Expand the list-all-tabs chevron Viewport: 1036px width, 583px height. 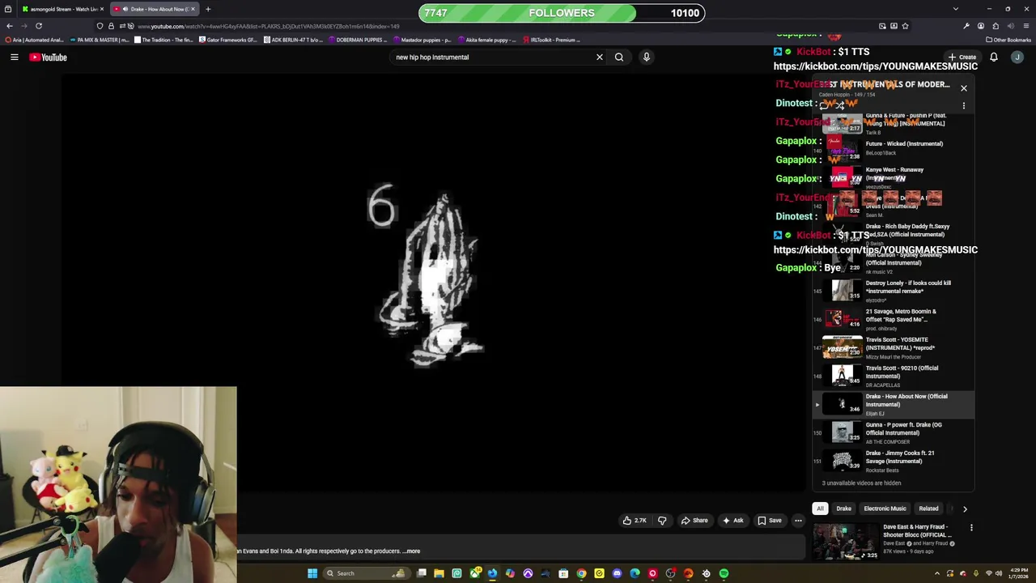pyautogui.click(x=956, y=9)
